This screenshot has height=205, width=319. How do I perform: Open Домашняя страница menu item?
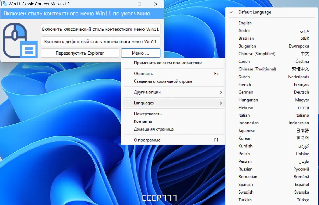pos(174,129)
